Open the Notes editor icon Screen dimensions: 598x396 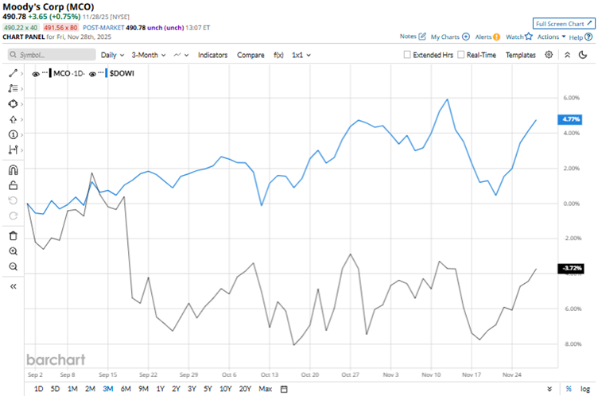click(421, 37)
